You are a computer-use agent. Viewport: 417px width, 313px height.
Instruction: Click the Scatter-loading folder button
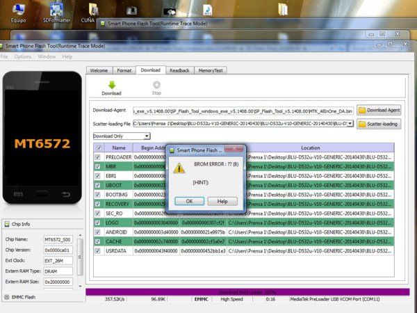tap(379, 124)
